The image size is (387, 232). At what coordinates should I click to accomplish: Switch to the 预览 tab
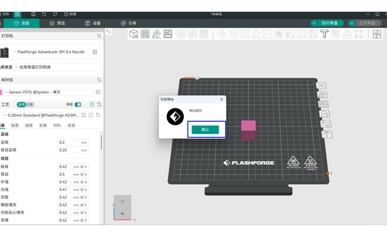57,23
